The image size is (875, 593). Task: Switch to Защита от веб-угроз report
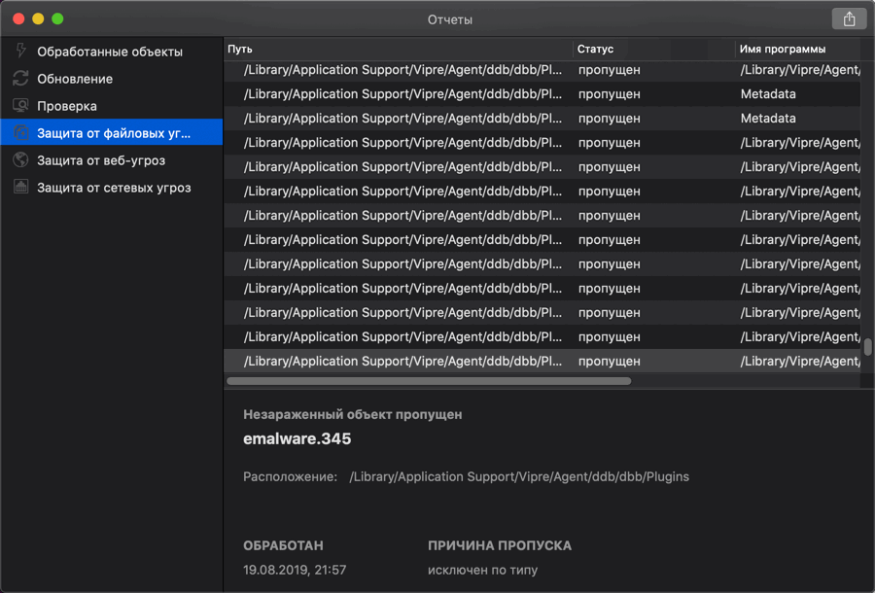coord(101,160)
